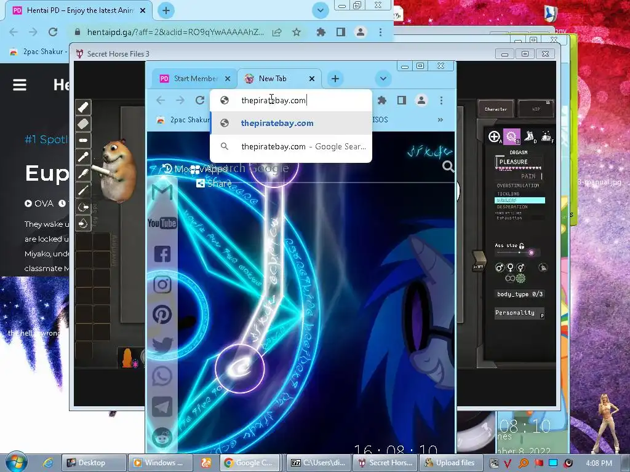This screenshot has width=630, height=472.
Task: Open the hamburger menu on the rear web page
Action: click(x=20, y=85)
